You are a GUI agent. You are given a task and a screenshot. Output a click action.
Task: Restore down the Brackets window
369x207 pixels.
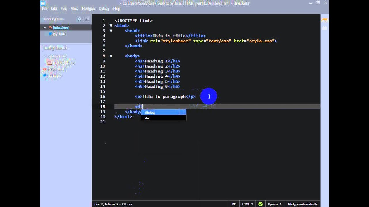pyautogui.click(x=318, y=3)
